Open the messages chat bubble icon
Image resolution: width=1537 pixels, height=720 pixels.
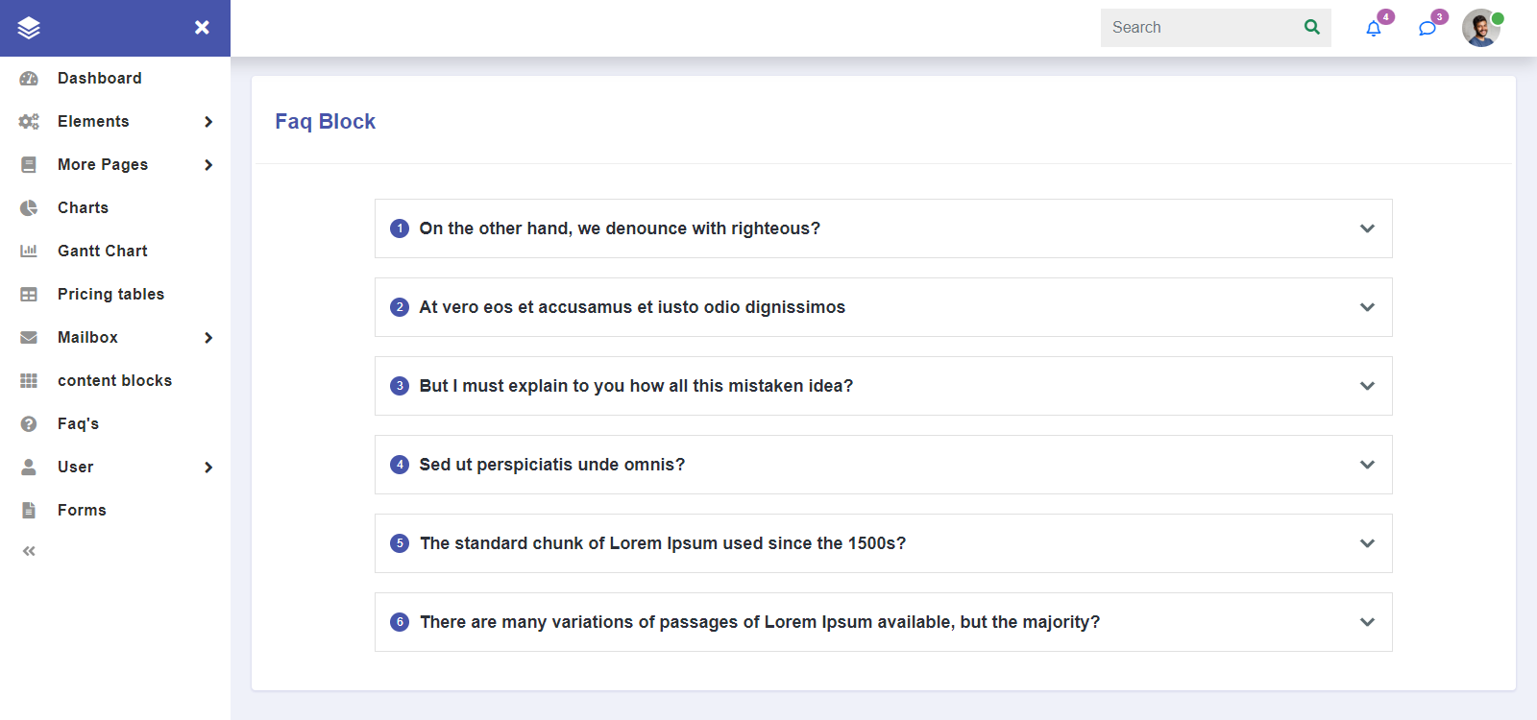1427,29
